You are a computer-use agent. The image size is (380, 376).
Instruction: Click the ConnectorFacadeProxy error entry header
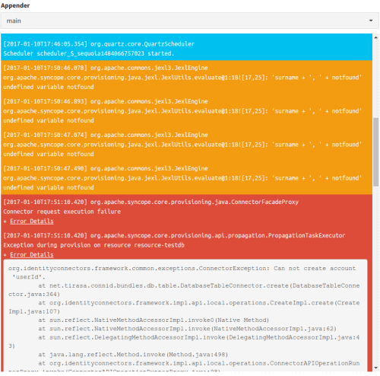[150, 202]
